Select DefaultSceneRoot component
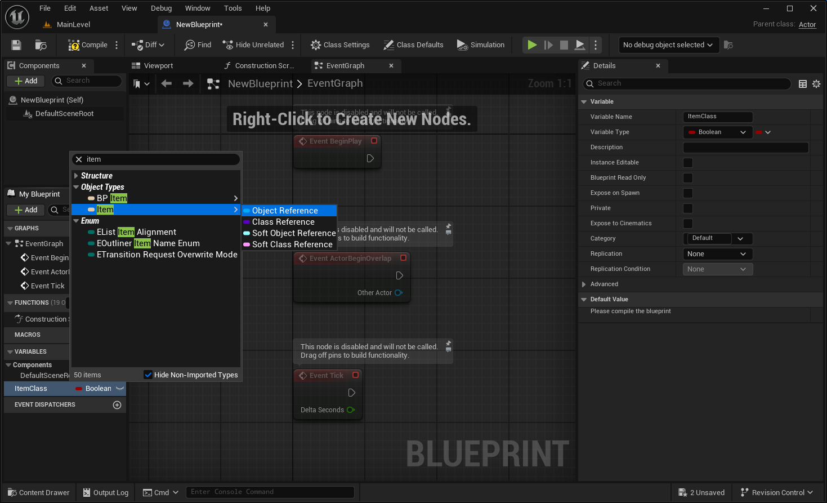This screenshot has height=503, width=827. click(x=64, y=114)
